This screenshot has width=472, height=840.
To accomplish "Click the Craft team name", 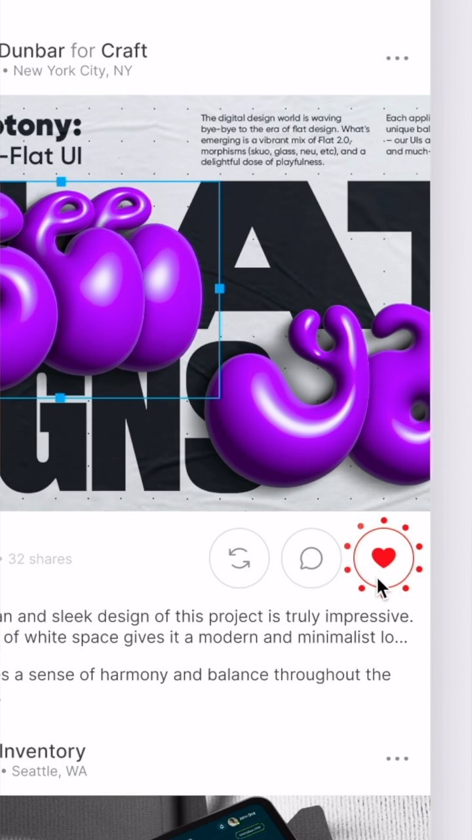I will pyautogui.click(x=124, y=51).
